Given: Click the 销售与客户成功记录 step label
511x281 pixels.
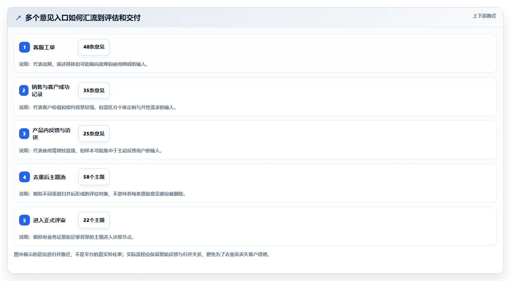Looking at the screenshot, I should click(x=50, y=90).
